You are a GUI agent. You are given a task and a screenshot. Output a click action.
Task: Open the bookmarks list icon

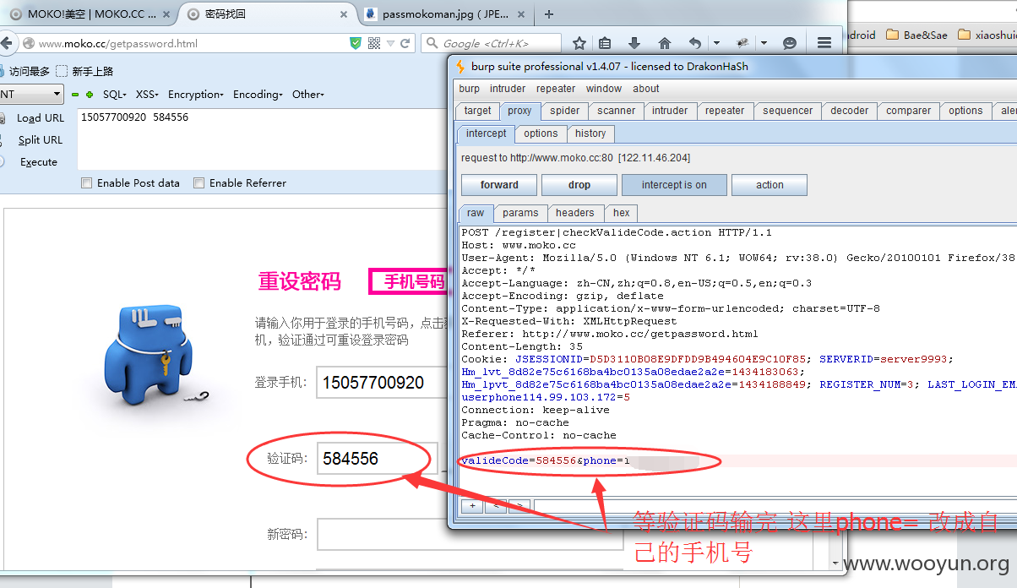(605, 43)
